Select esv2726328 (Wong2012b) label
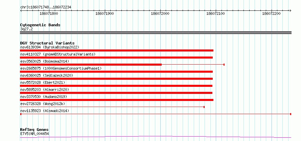Screen dimensions: 301x141 click(x=43, y=104)
